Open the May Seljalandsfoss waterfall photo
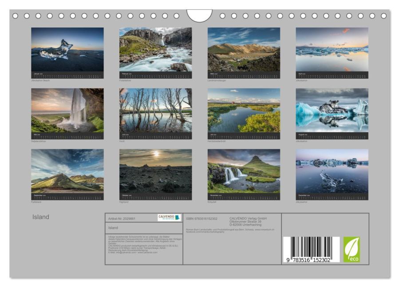Screen dimensions: 399x287 pos(67,110)
